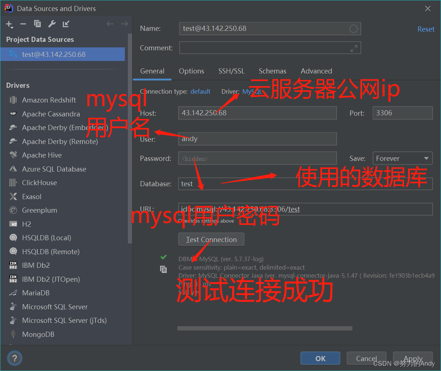Select HSQLDB (Local) driver
441x371 pixels.
click(x=46, y=238)
